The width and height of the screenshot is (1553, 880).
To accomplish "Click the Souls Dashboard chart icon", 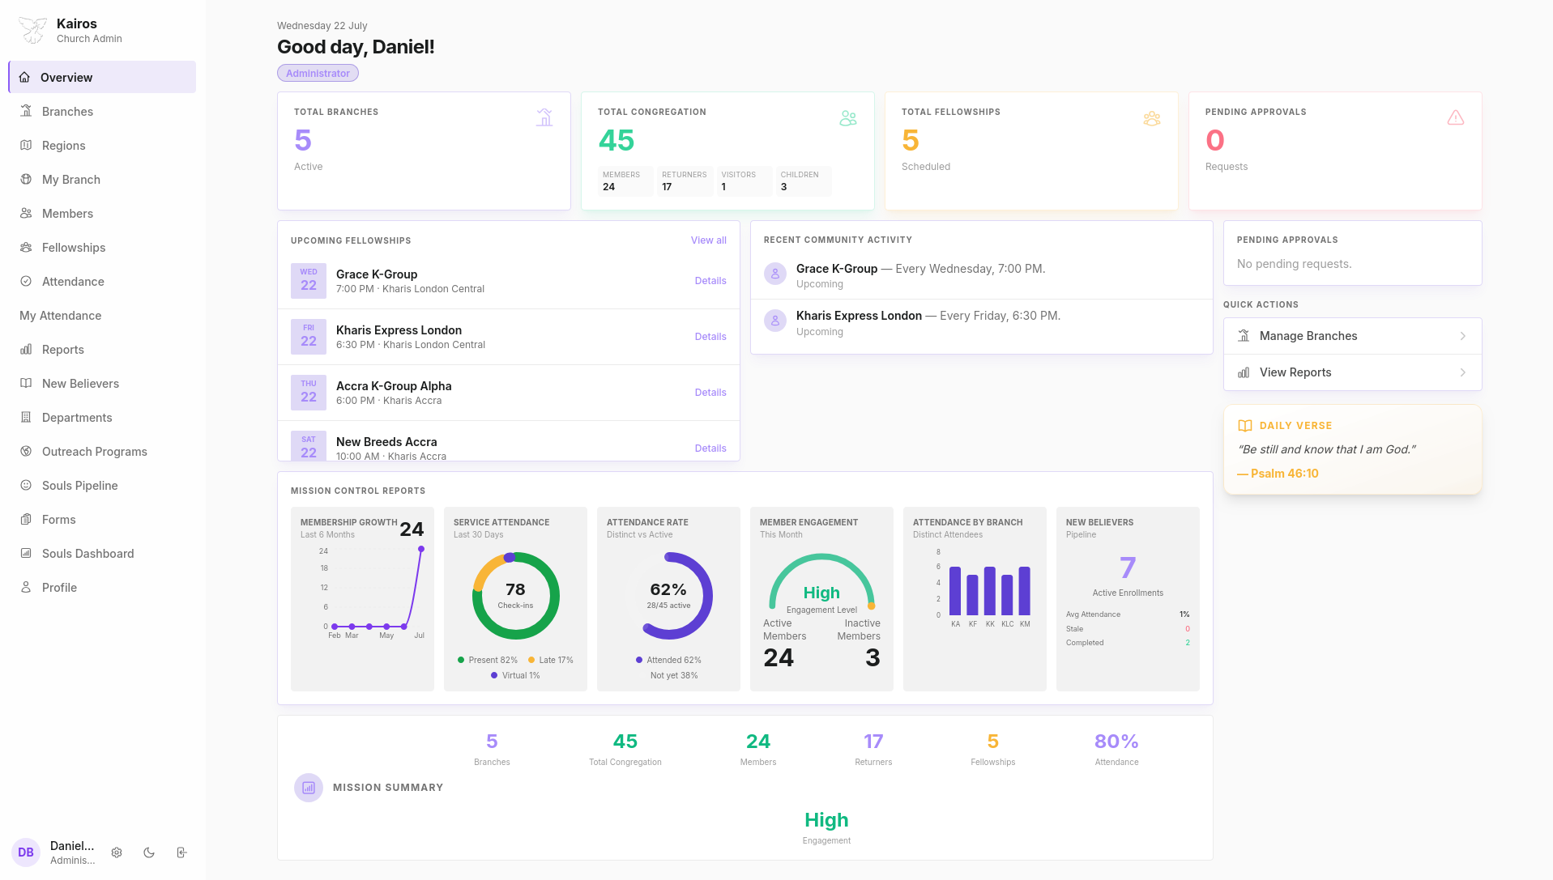I will tap(26, 553).
